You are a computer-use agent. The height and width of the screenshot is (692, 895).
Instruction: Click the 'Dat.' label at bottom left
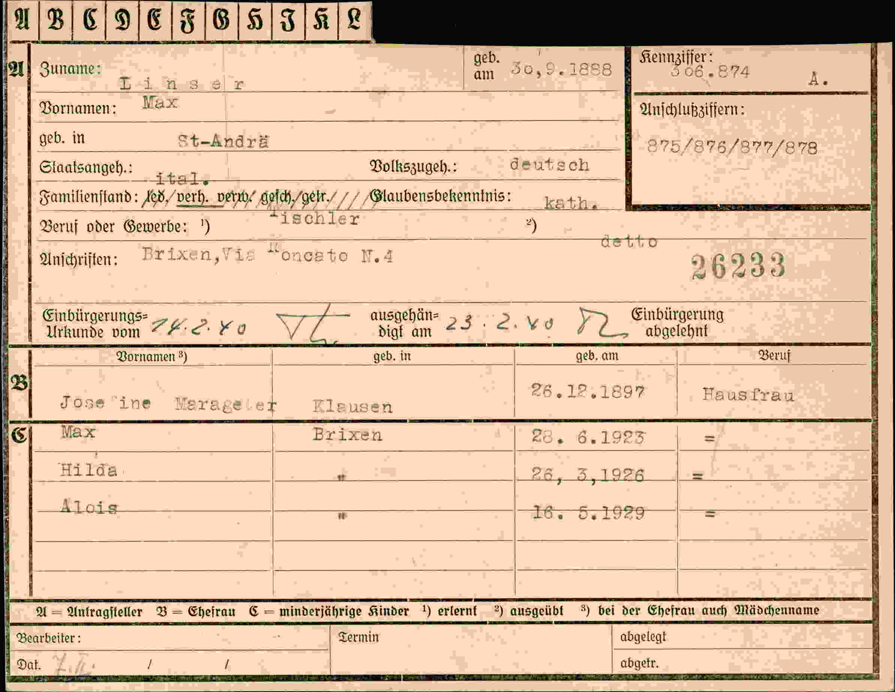(29, 665)
